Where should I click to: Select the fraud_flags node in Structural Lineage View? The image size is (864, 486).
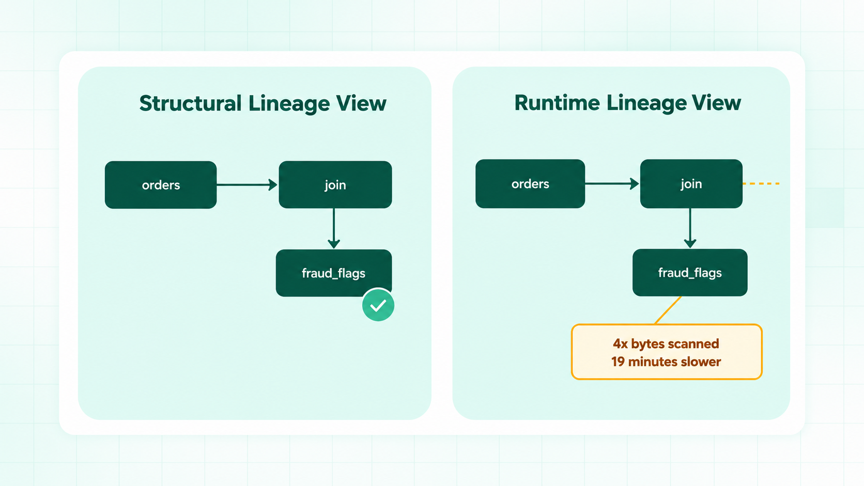[334, 273]
